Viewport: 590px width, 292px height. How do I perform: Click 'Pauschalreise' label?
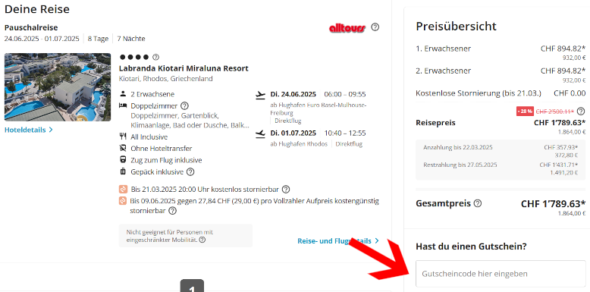[31, 27]
